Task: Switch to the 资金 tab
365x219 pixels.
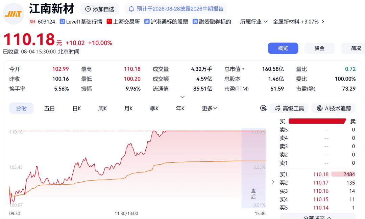Action: (319, 48)
